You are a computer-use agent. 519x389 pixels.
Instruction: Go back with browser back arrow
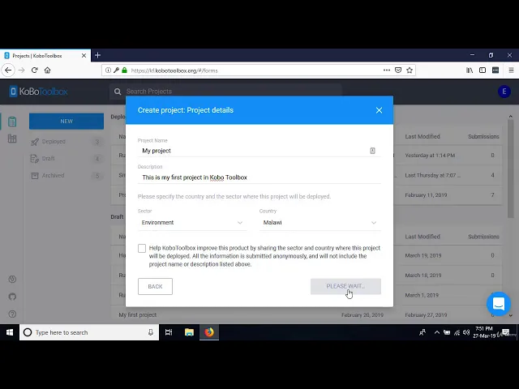point(8,71)
